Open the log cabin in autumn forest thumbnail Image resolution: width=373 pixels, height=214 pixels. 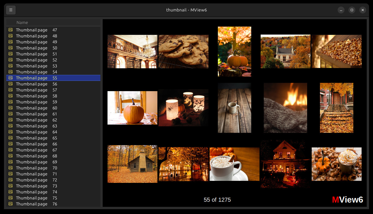pos(132,164)
